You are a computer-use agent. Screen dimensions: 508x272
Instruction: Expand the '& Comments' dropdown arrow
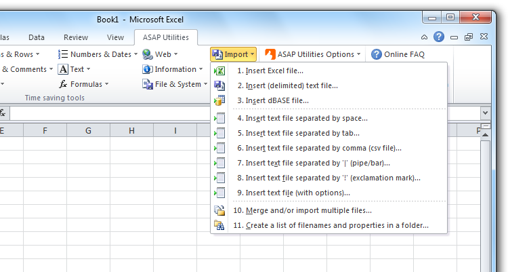(51, 69)
